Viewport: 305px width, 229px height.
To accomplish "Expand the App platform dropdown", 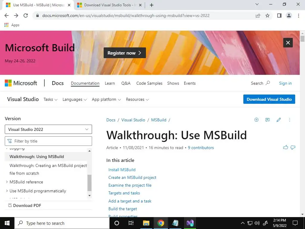I will tap(106, 100).
